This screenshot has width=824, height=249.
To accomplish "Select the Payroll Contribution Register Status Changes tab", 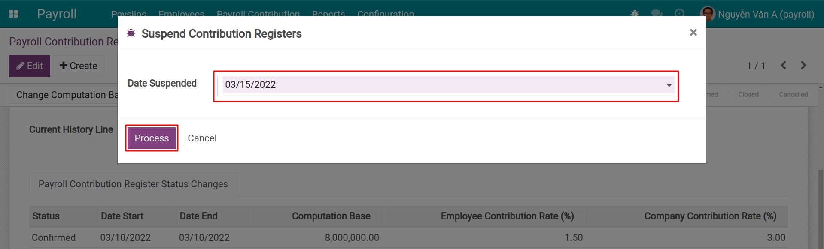I will (133, 184).
